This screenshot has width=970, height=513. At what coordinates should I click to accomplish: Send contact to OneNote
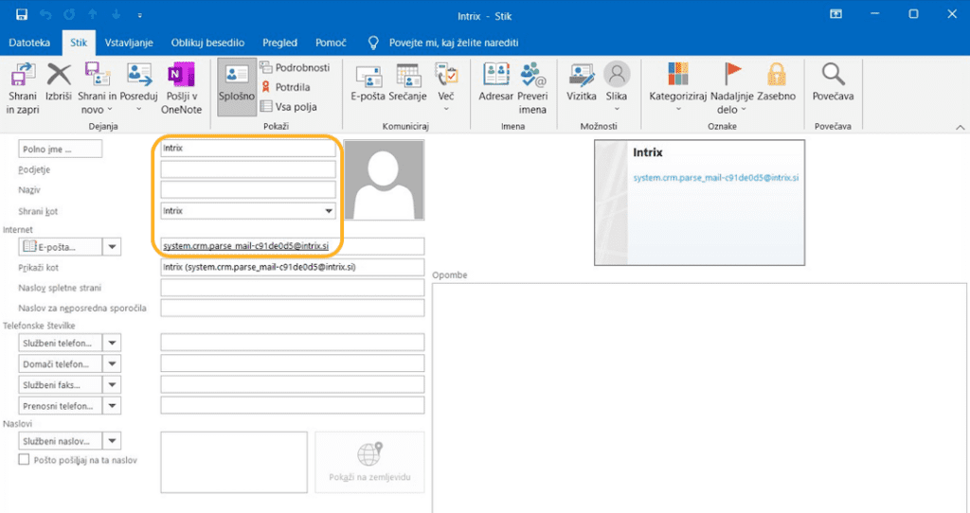pyautogui.click(x=181, y=88)
